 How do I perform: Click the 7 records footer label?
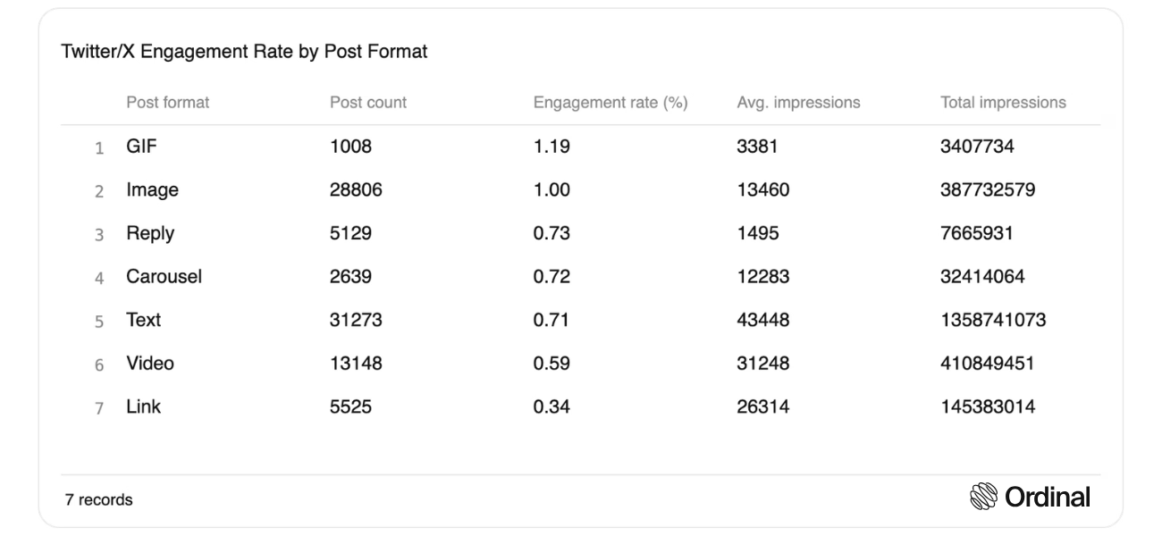point(98,500)
